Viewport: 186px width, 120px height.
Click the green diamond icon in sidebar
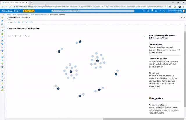[x=2, y=64]
